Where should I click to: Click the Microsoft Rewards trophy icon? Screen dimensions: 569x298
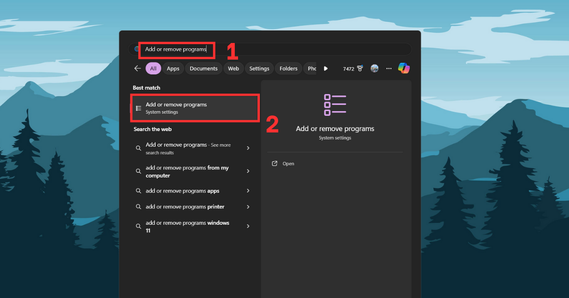(x=359, y=68)
